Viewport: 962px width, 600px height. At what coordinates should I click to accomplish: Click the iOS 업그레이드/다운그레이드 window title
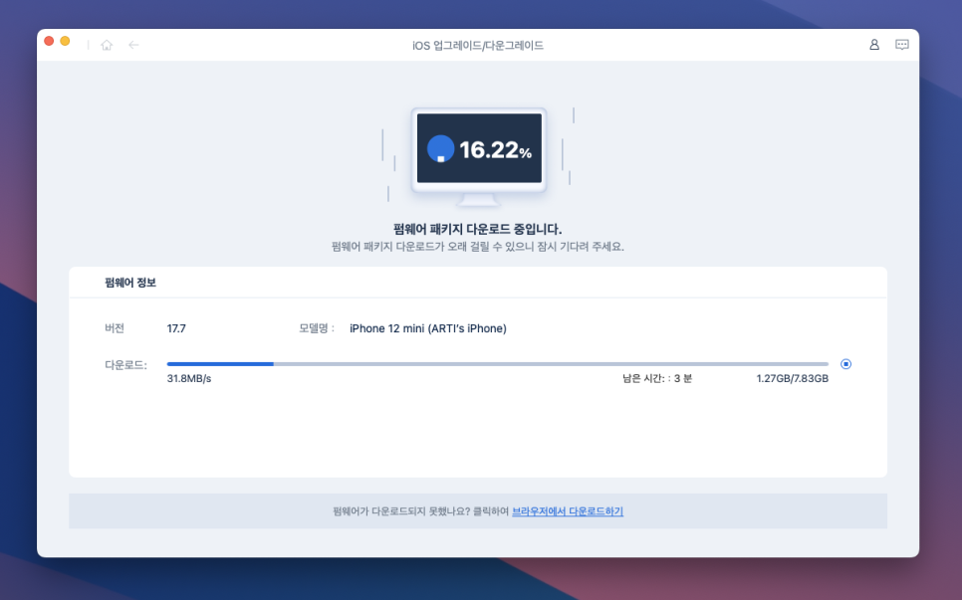478,46
